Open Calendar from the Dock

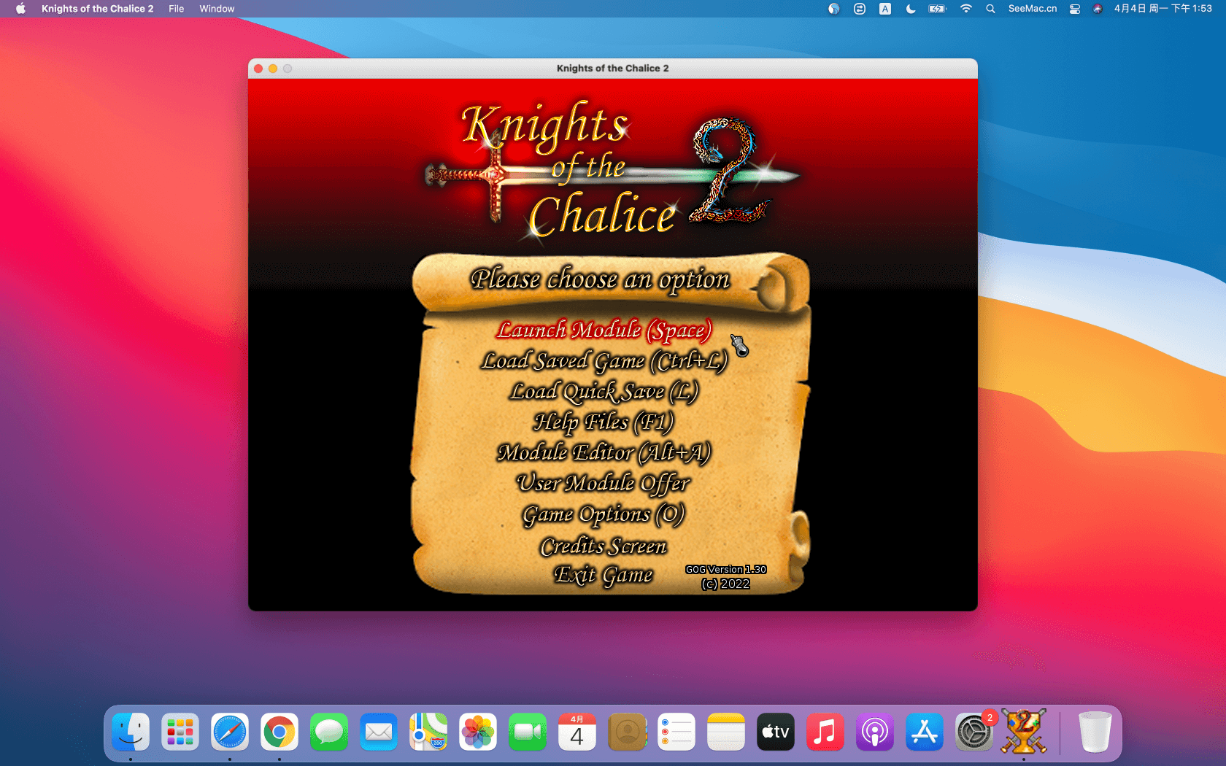(x=577, y=732)
